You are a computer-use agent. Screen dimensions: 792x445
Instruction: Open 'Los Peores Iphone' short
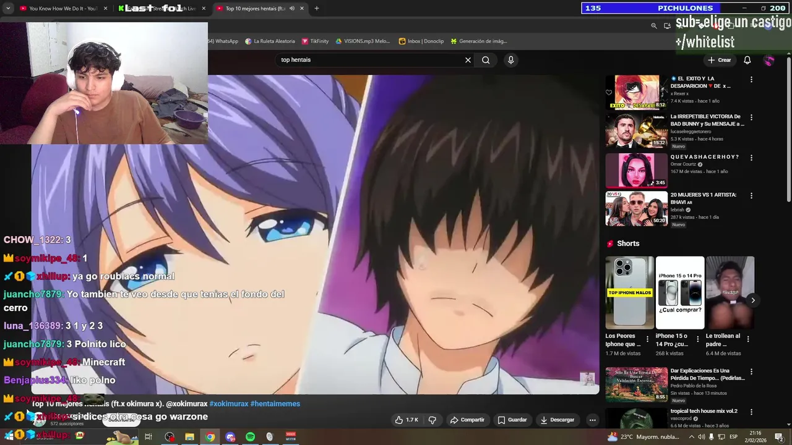629,292
